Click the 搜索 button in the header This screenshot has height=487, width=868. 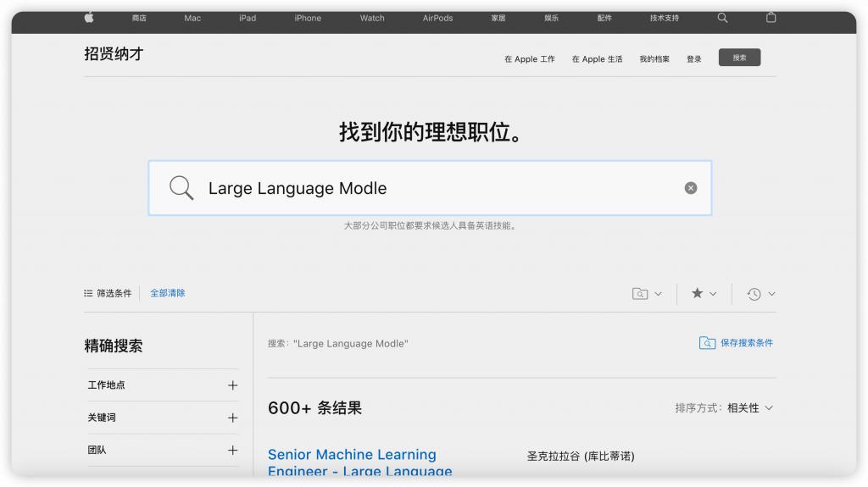739,58
